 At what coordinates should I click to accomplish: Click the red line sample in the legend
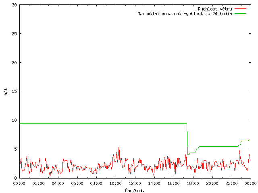(x=240, y=9)
